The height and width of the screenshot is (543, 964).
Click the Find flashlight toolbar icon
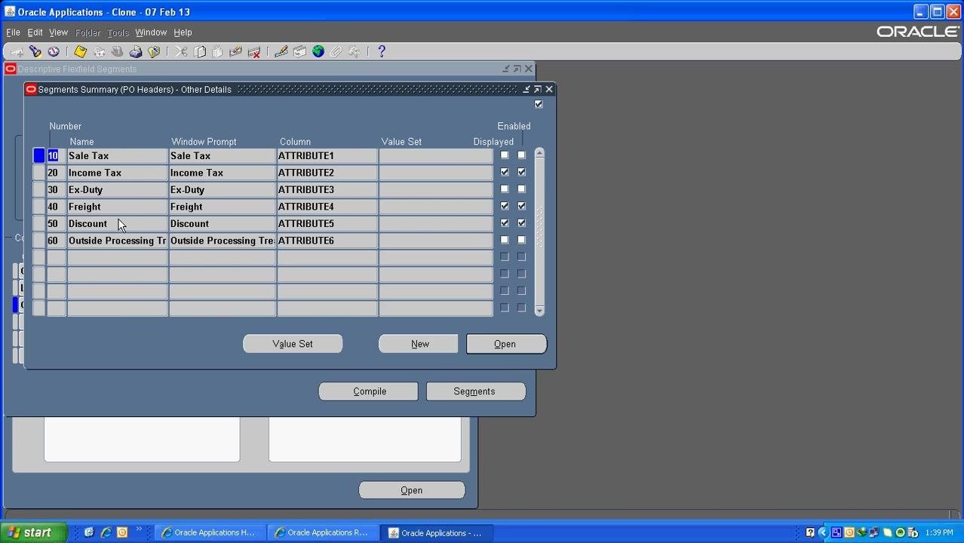click(35, 52)
